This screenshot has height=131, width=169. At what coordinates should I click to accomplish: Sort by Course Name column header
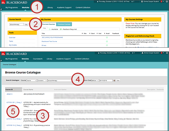28,90
